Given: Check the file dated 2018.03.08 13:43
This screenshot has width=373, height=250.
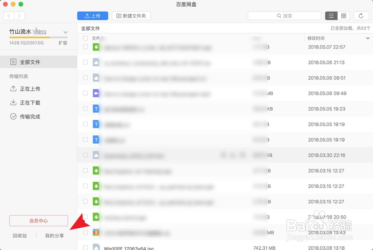Looking at the screenshot, I should coord(85,232).
